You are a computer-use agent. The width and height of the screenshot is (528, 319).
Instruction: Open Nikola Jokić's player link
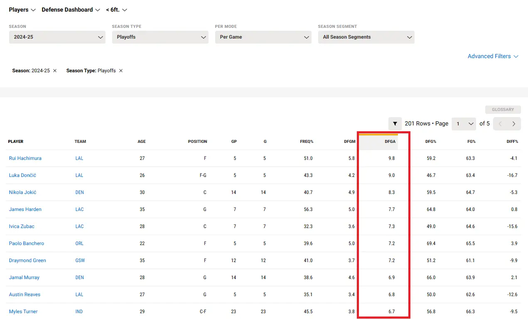tap(23, 192)
